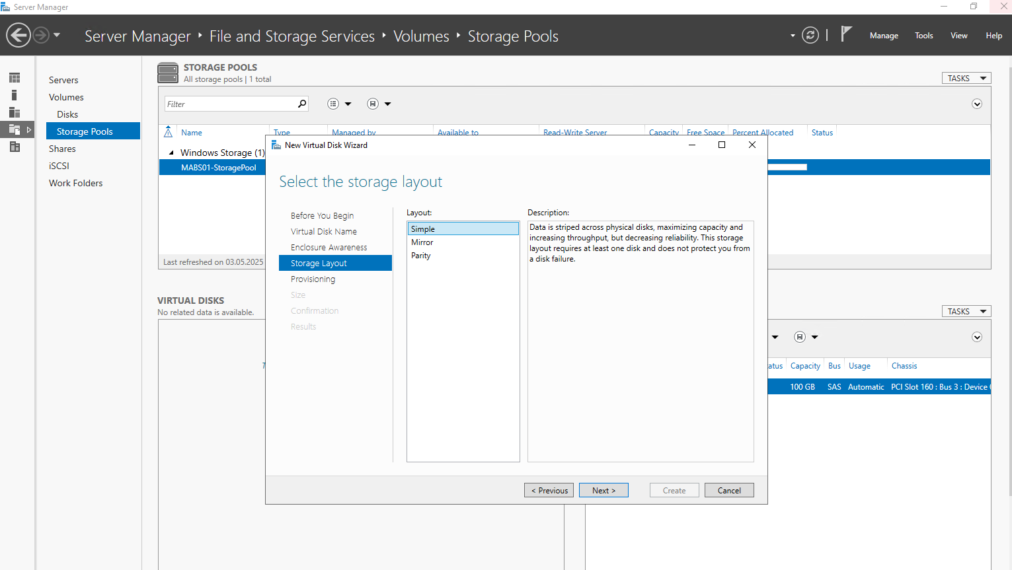
Task: Select Volumes in the sidebar
Action: (x=66, y=97)
